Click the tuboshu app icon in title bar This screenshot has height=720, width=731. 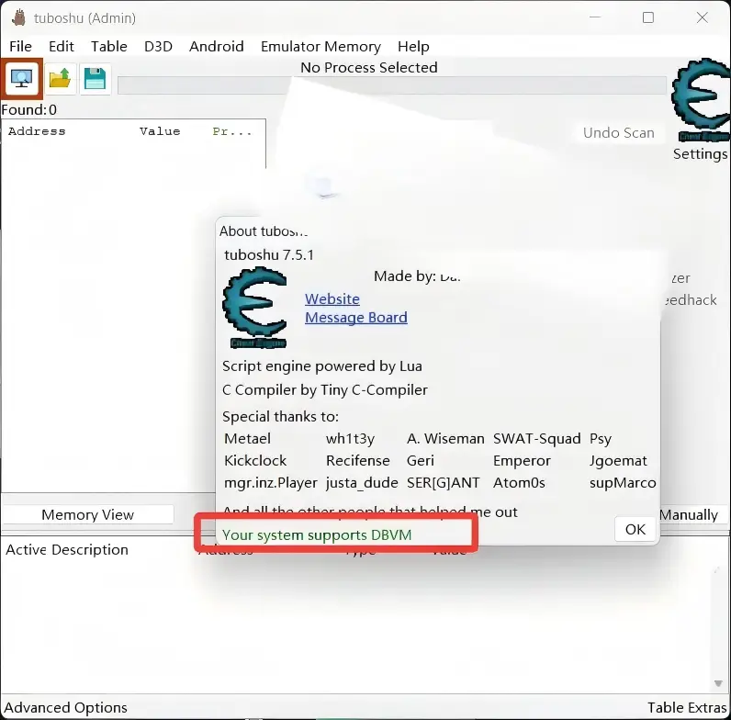coord(19,17)
